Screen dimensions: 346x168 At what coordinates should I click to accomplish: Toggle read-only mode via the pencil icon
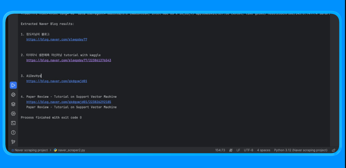231,150
